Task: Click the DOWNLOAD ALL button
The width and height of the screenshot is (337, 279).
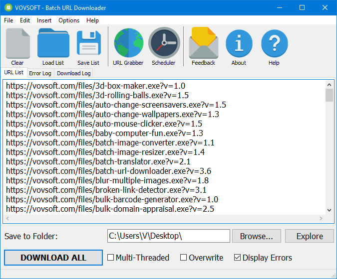Action: [x=53, y=258]
